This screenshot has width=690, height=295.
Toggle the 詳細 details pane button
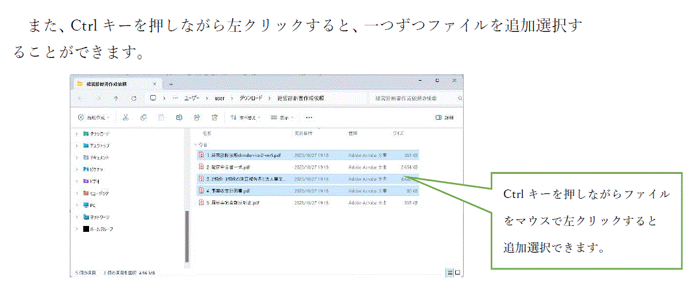coord(444,118)
